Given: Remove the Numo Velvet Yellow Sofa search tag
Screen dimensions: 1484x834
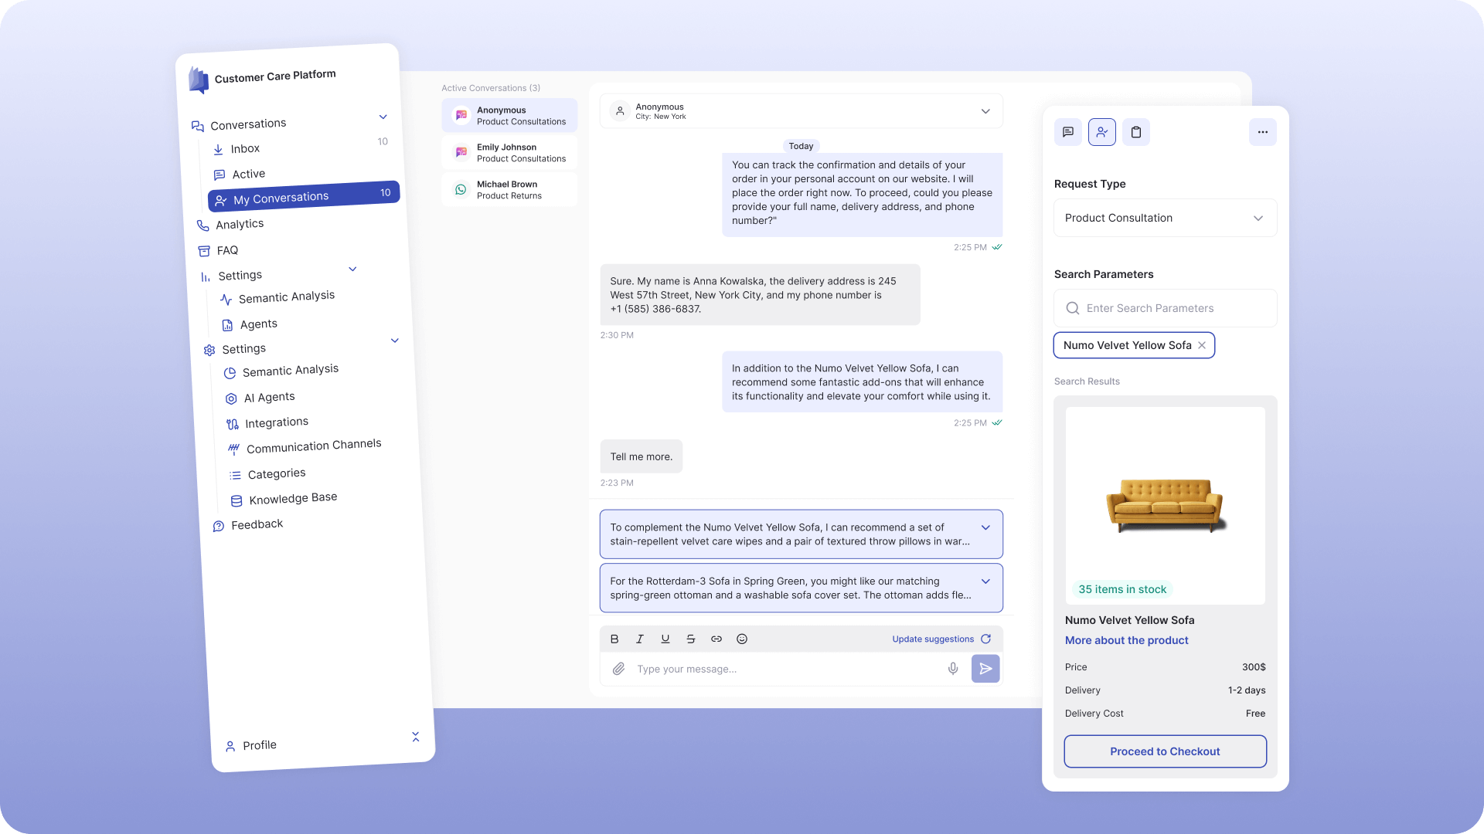Looking at the screenshot, I should pos(1201,345).
